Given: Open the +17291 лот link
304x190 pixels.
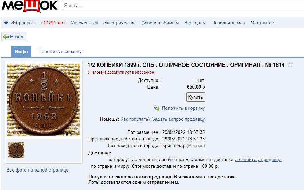Looking at the screenshot, I should pos(53,23).
